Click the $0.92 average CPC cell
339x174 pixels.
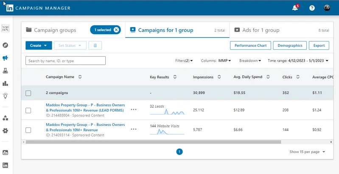[317, 130]
